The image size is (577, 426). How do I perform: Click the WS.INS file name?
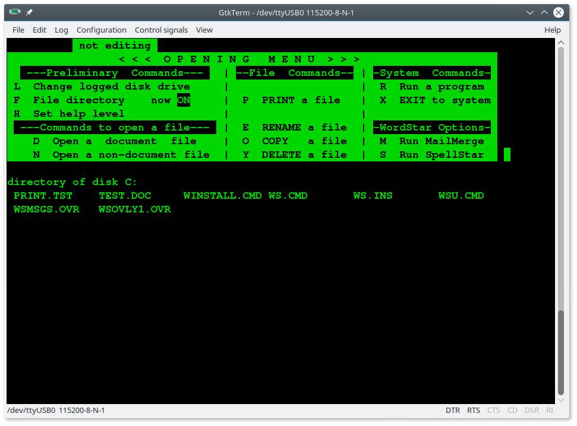pyautogui.click(x=373, y=196)
